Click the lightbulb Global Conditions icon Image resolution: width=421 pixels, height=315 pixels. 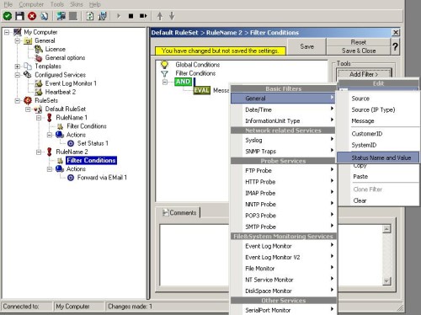point(164,65)
